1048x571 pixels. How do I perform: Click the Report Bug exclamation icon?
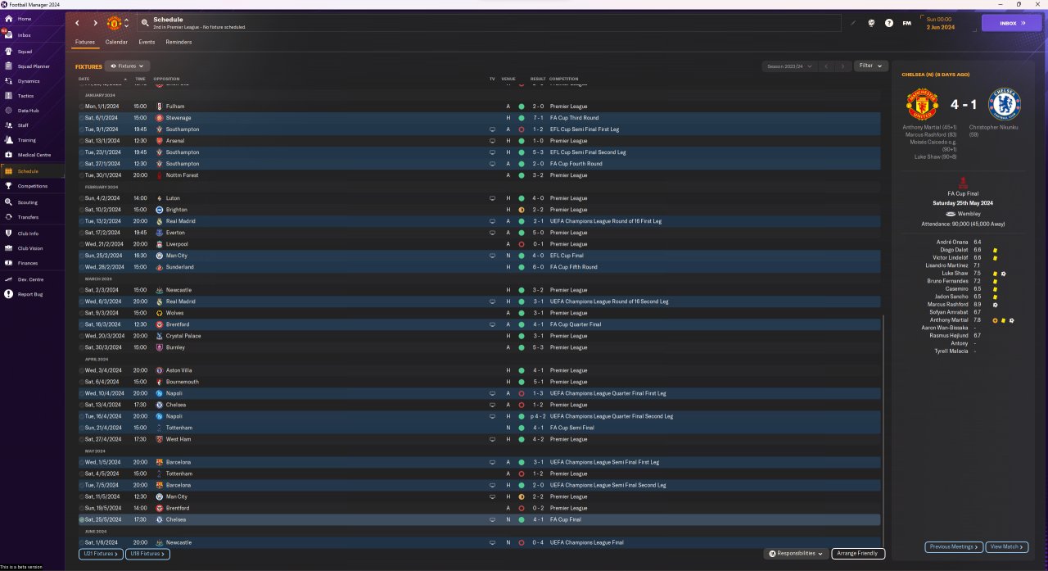click(7, 294)
